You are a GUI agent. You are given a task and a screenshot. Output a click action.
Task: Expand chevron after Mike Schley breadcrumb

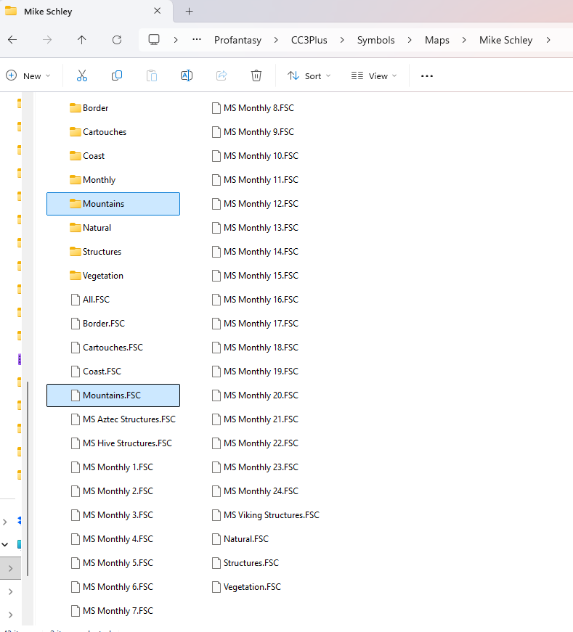click(x=548, y=40)
